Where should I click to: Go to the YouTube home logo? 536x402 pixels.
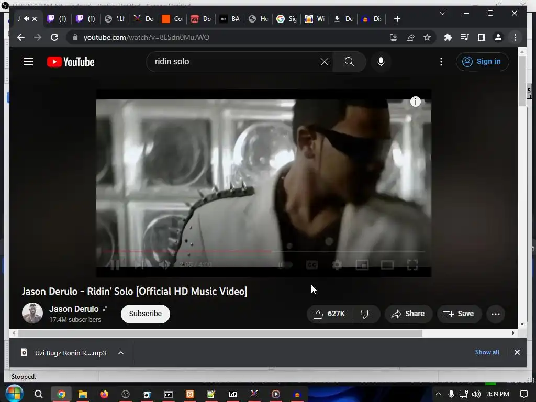tap(71, 62)
